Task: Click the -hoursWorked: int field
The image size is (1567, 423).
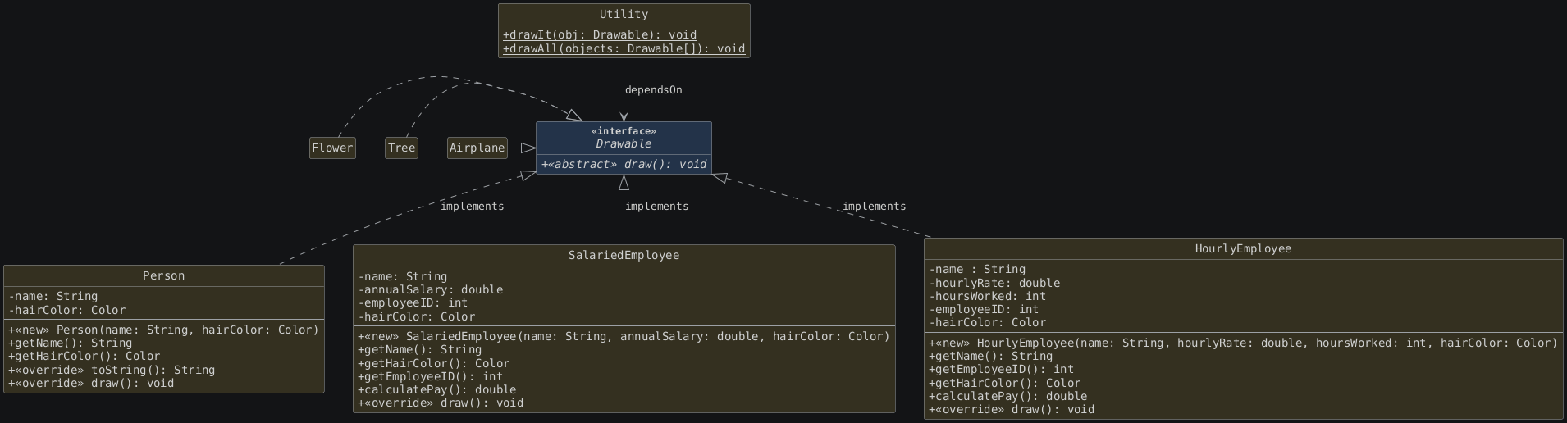Action: [x=987, y=296]
